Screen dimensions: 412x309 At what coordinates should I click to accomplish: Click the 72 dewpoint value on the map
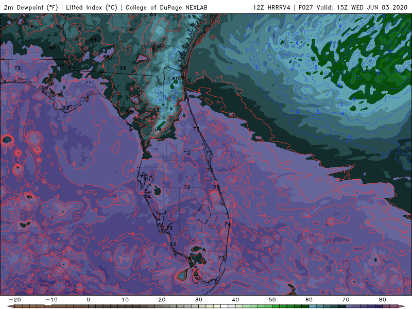click(x=45, y=89)
